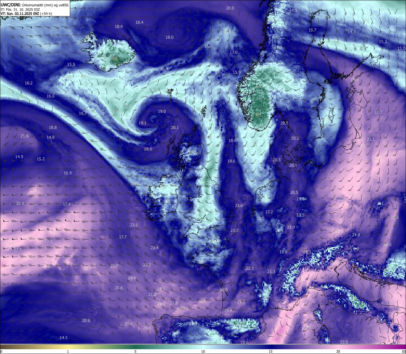Image resolution: width=406 pixels, height=354 pixels.
Task: Click the 12.0 value label
Action: coord(260,218)
